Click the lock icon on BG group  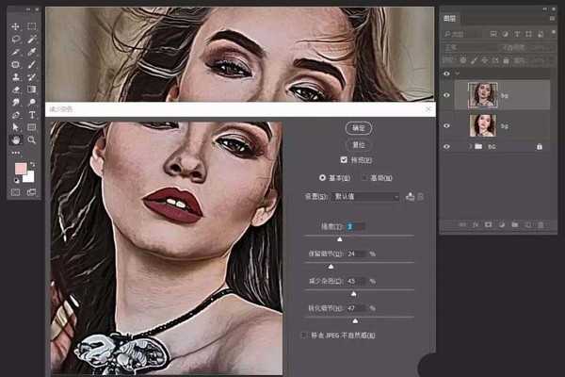540,146
